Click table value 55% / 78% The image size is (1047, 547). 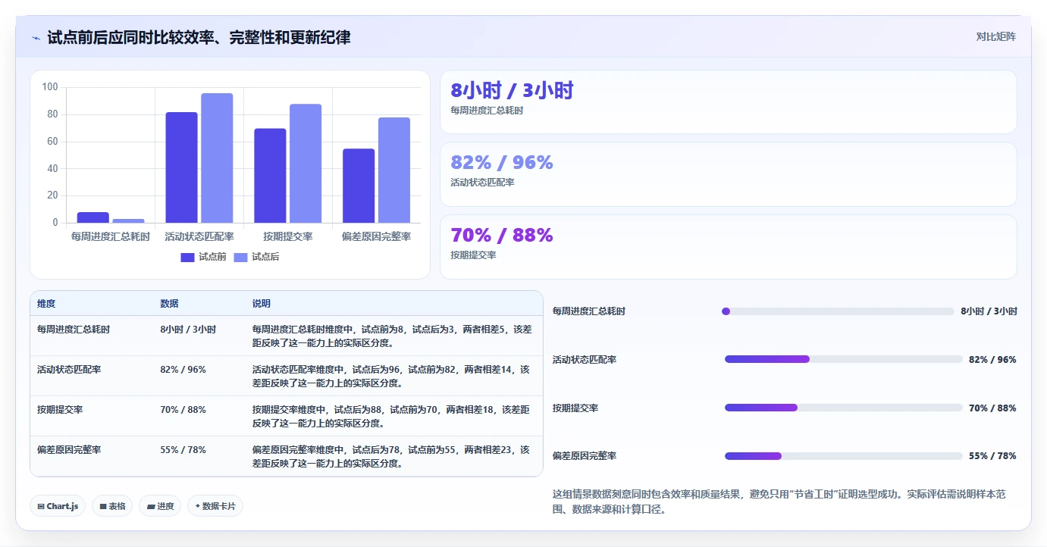point(183,450)
